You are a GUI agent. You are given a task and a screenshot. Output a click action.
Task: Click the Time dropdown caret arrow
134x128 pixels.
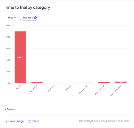(15, 18)
